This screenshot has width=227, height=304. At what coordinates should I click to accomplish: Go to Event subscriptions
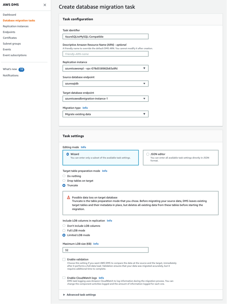pyautogui.click(x=15, y=55)
